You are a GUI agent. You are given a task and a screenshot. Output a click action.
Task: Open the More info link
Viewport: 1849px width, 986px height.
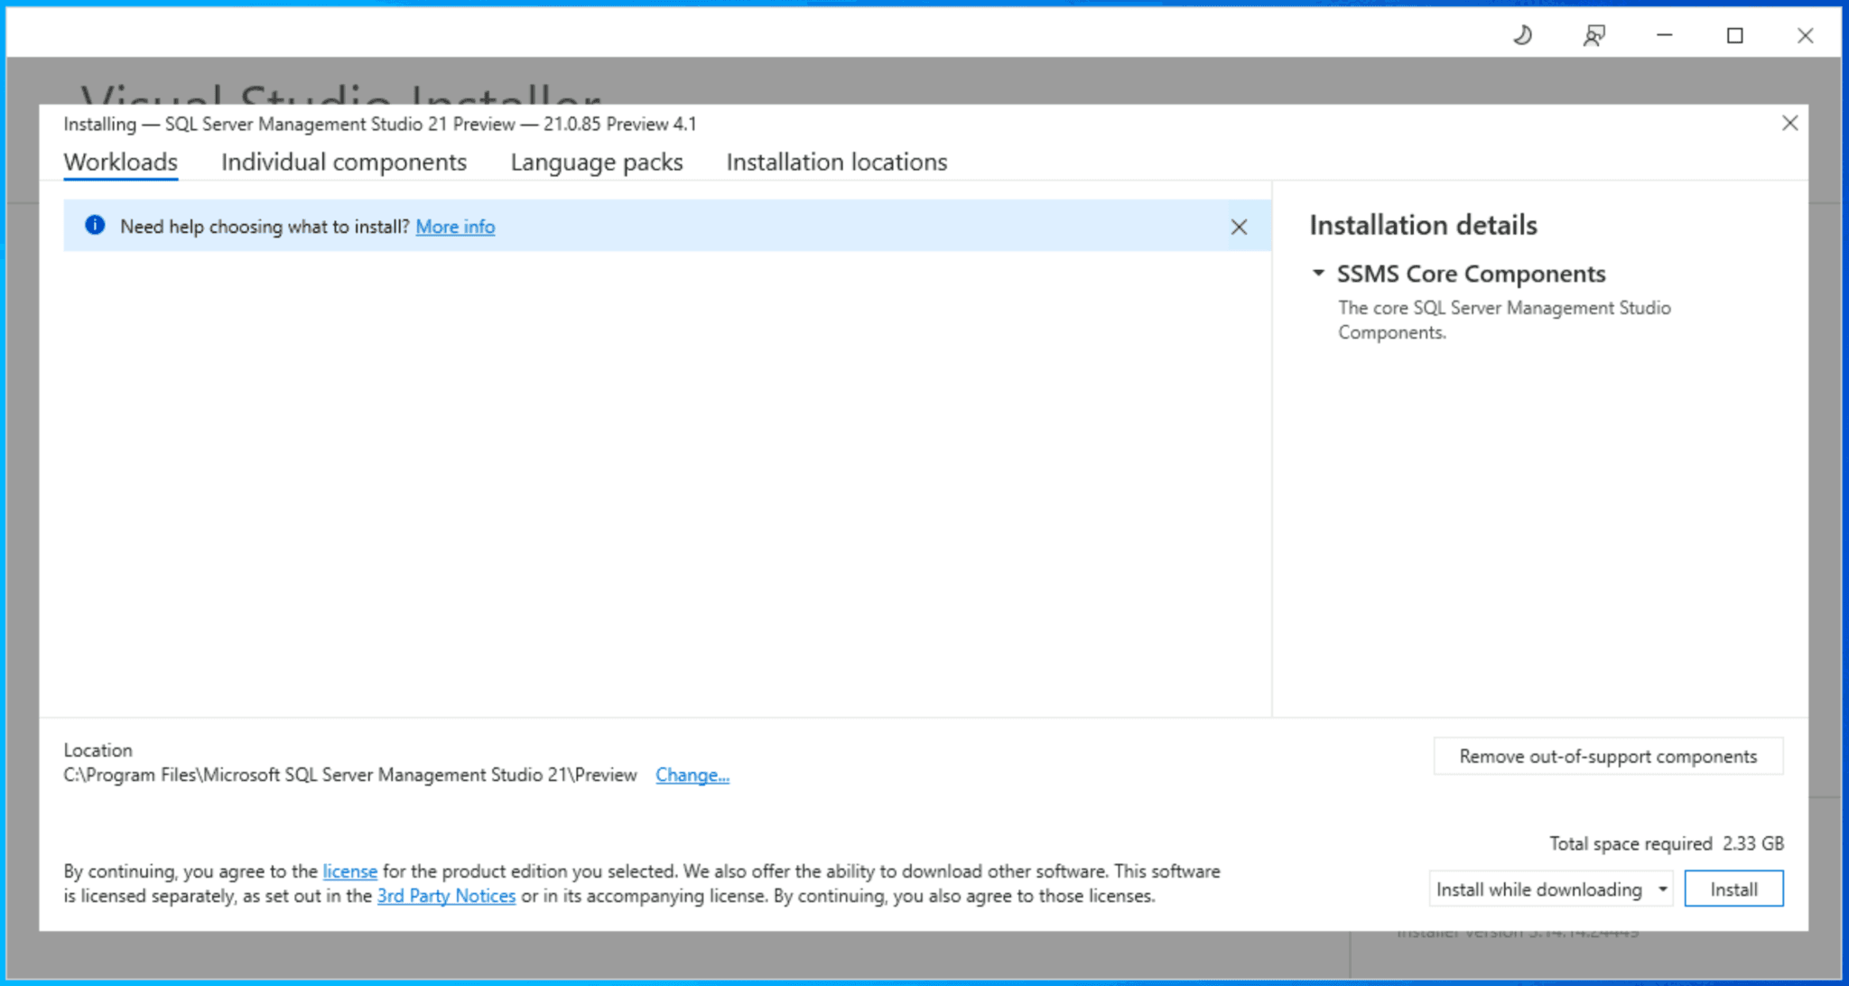click(x=455, y=227)
